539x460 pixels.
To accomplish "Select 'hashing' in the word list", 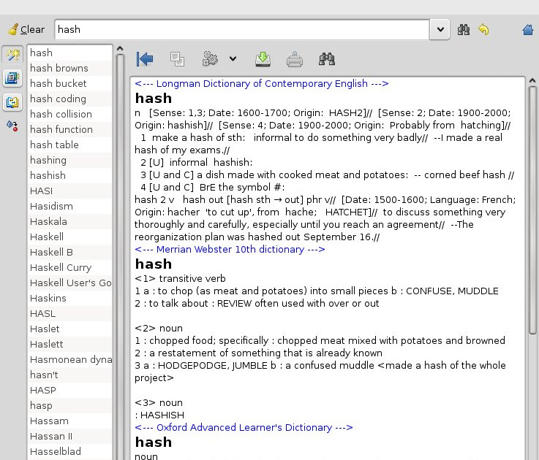I will [69, 160].
